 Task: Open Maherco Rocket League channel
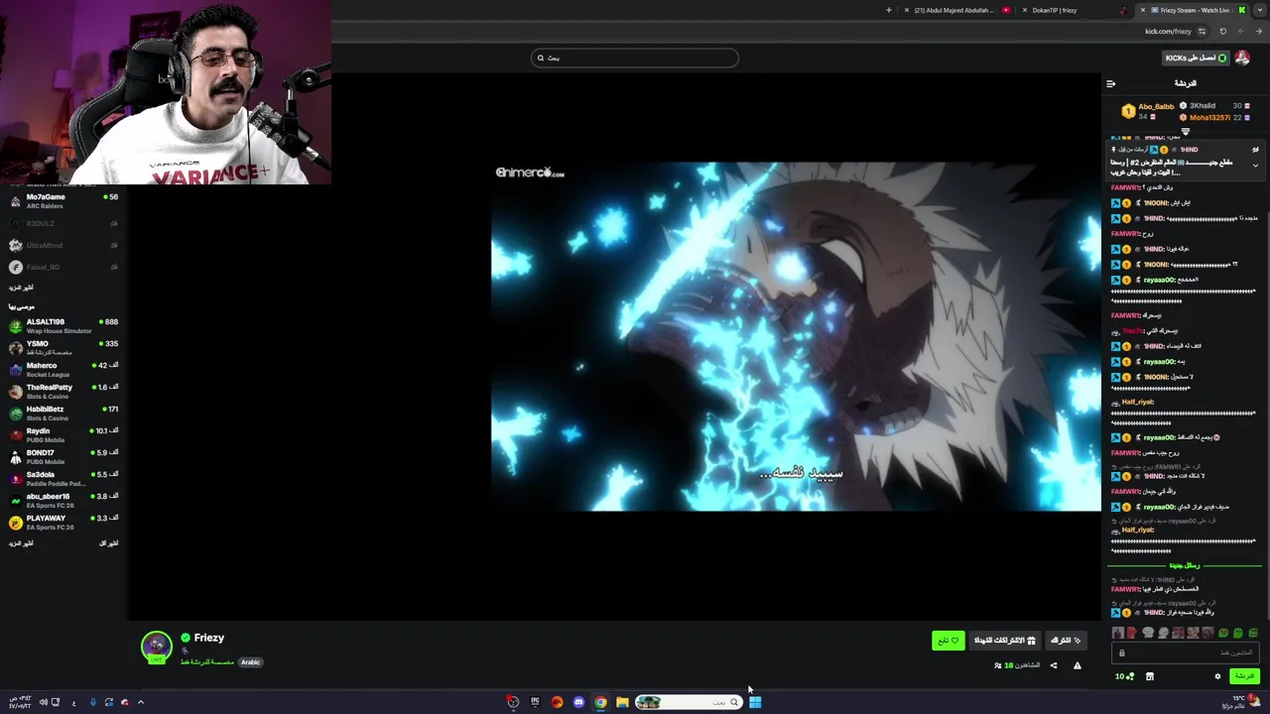(x=63, y=369)
